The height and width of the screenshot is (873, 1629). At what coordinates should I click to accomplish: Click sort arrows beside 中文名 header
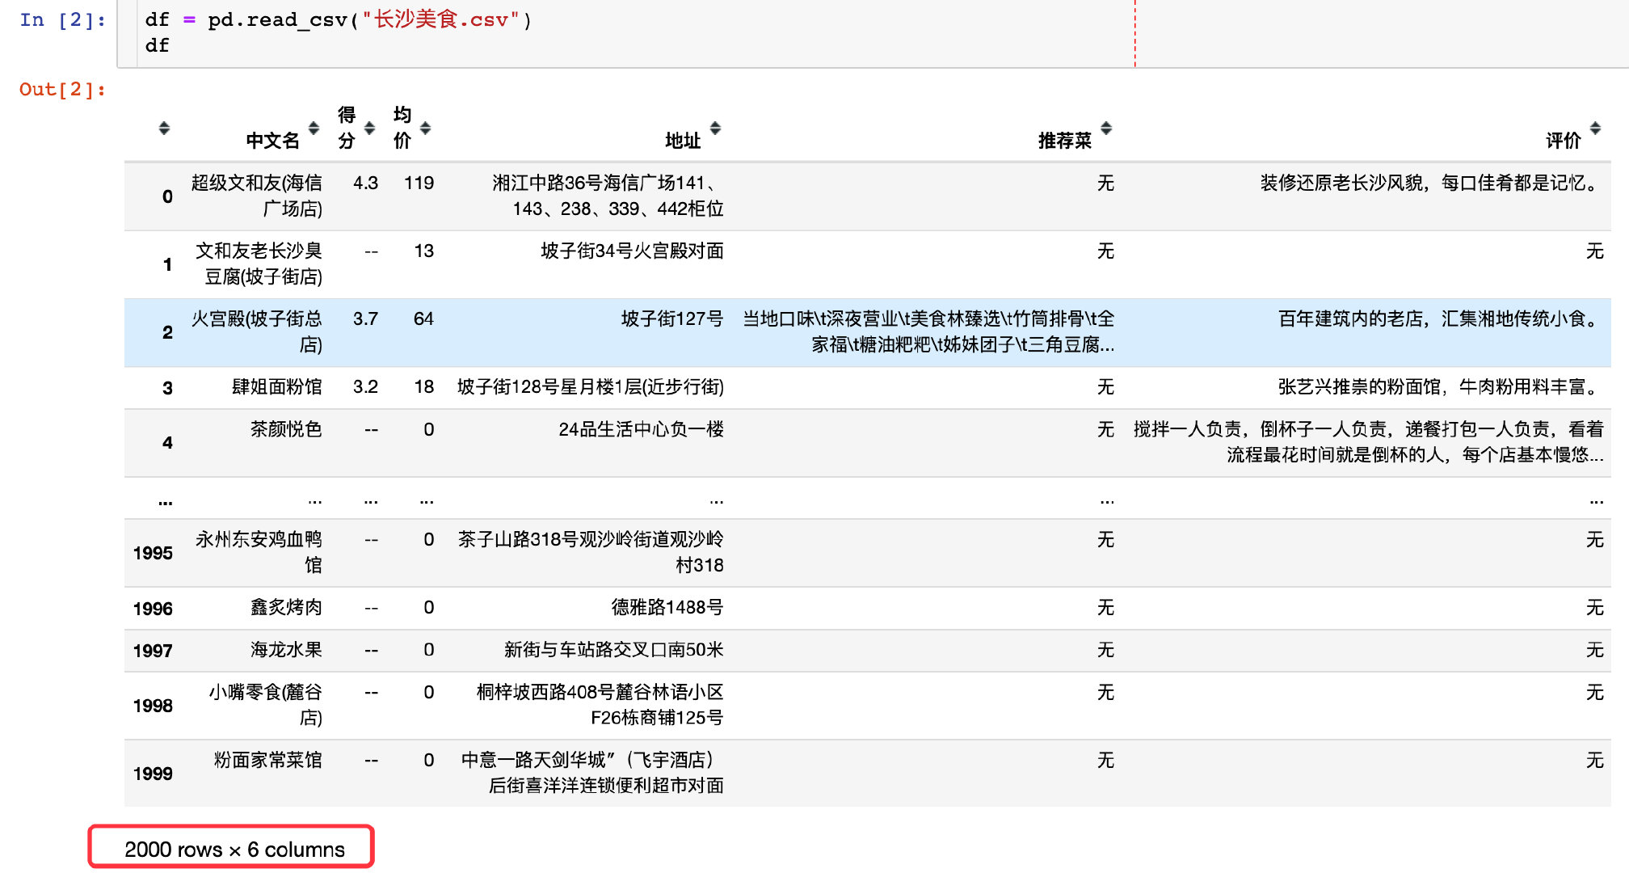314,128
